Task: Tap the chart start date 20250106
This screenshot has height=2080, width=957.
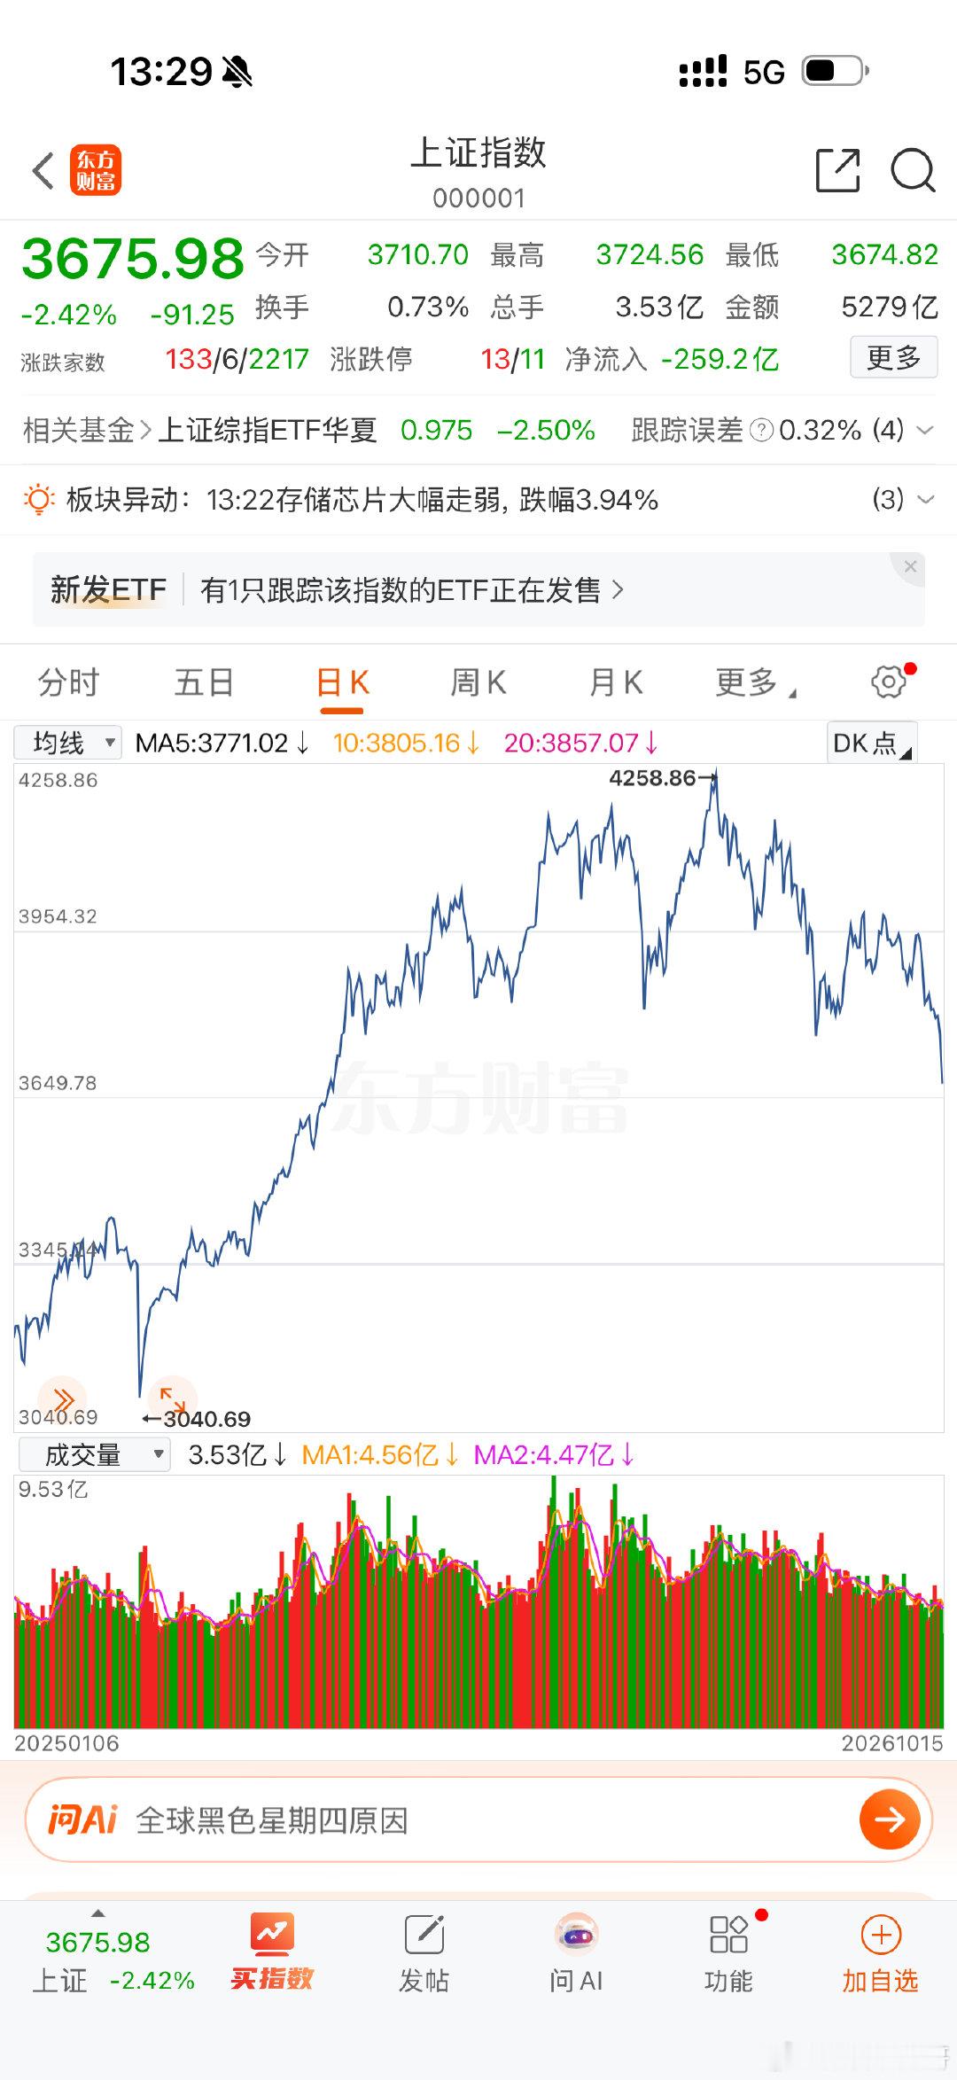Action: [66, 1743]
